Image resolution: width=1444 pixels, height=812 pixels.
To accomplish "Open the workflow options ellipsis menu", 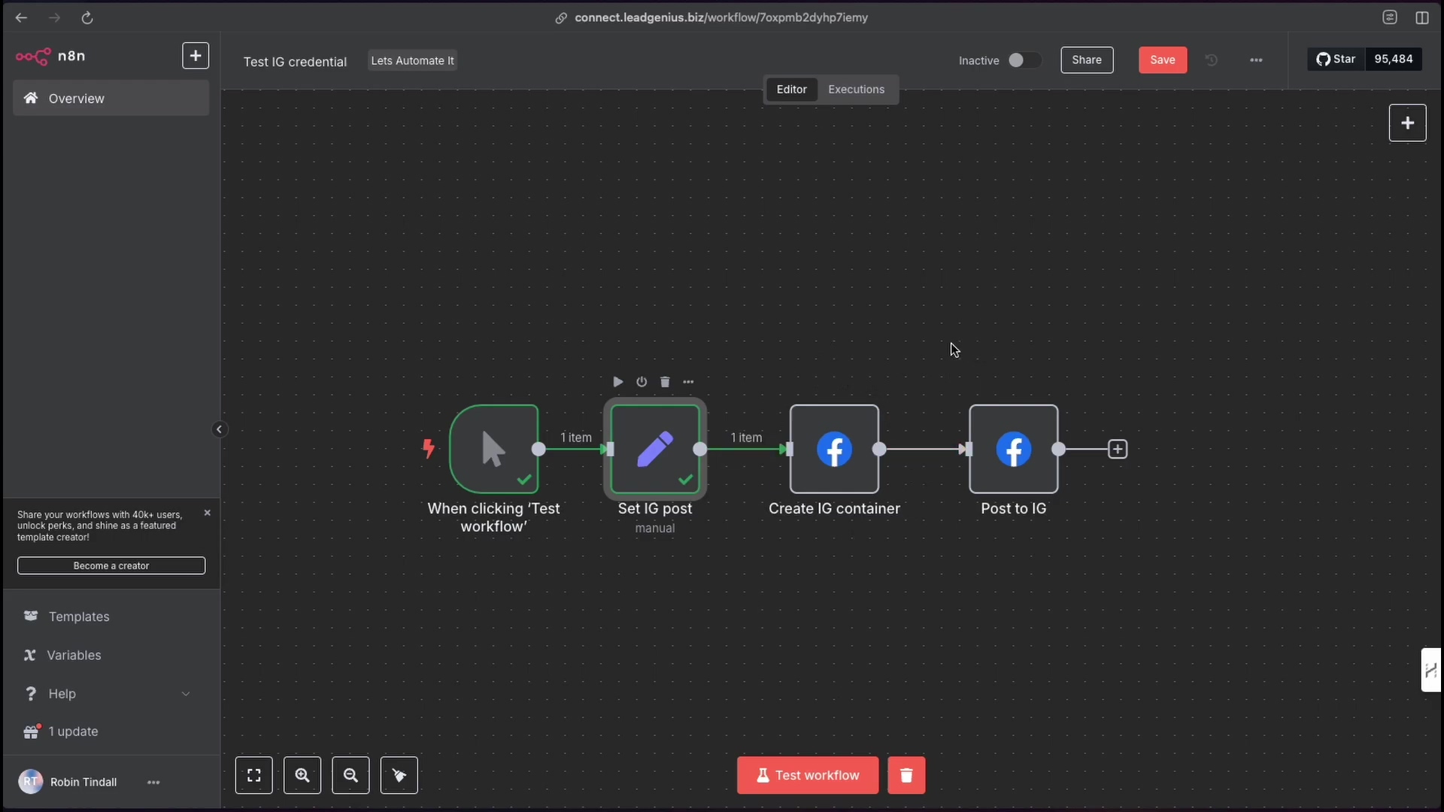I will pos(1256,60).
